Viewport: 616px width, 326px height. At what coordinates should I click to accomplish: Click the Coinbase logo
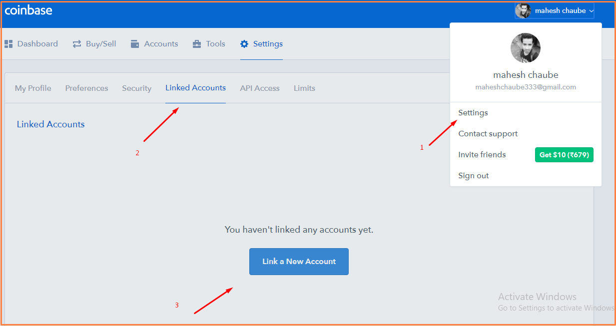(28, 10)
